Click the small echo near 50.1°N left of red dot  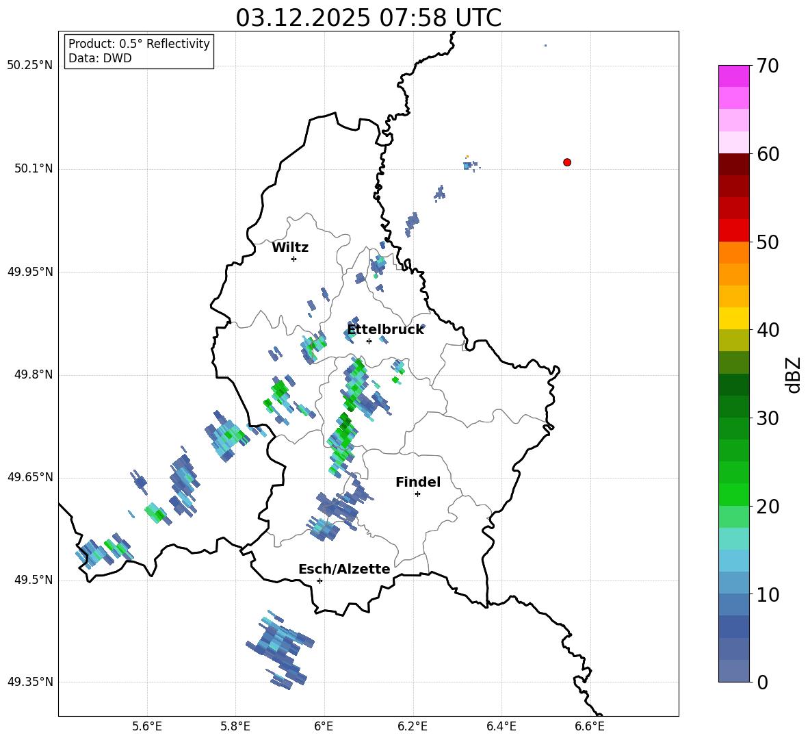pos(471,164)
